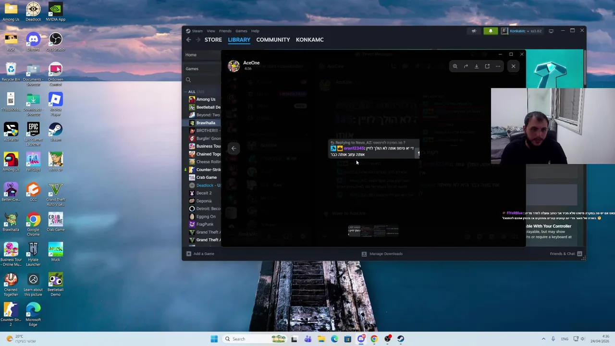Open Microsoft Edge desktop shortcut
Image resolution: width=615 pixels, height=346 pixels.
(x=33, y=315)
